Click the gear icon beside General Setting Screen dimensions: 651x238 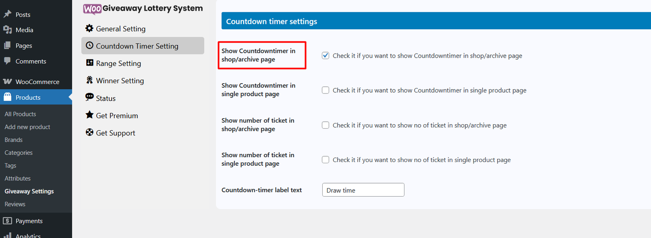[90, 28]
